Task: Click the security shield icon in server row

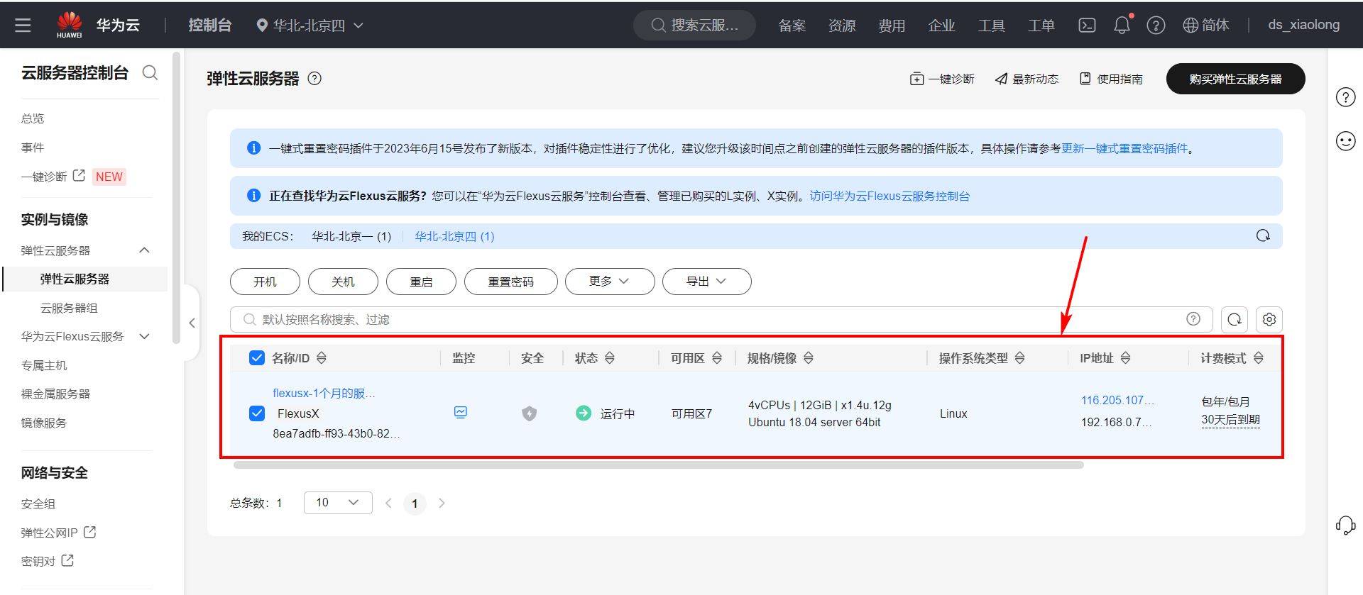Action: coord(529,413)
